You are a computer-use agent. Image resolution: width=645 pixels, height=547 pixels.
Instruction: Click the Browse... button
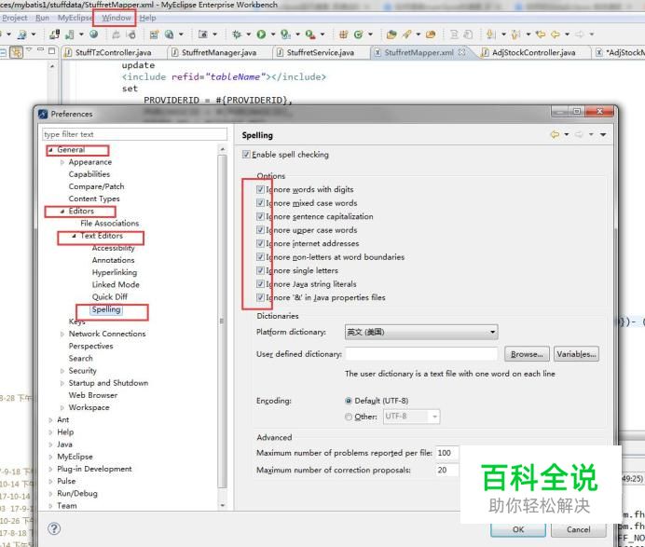point(527,354)
